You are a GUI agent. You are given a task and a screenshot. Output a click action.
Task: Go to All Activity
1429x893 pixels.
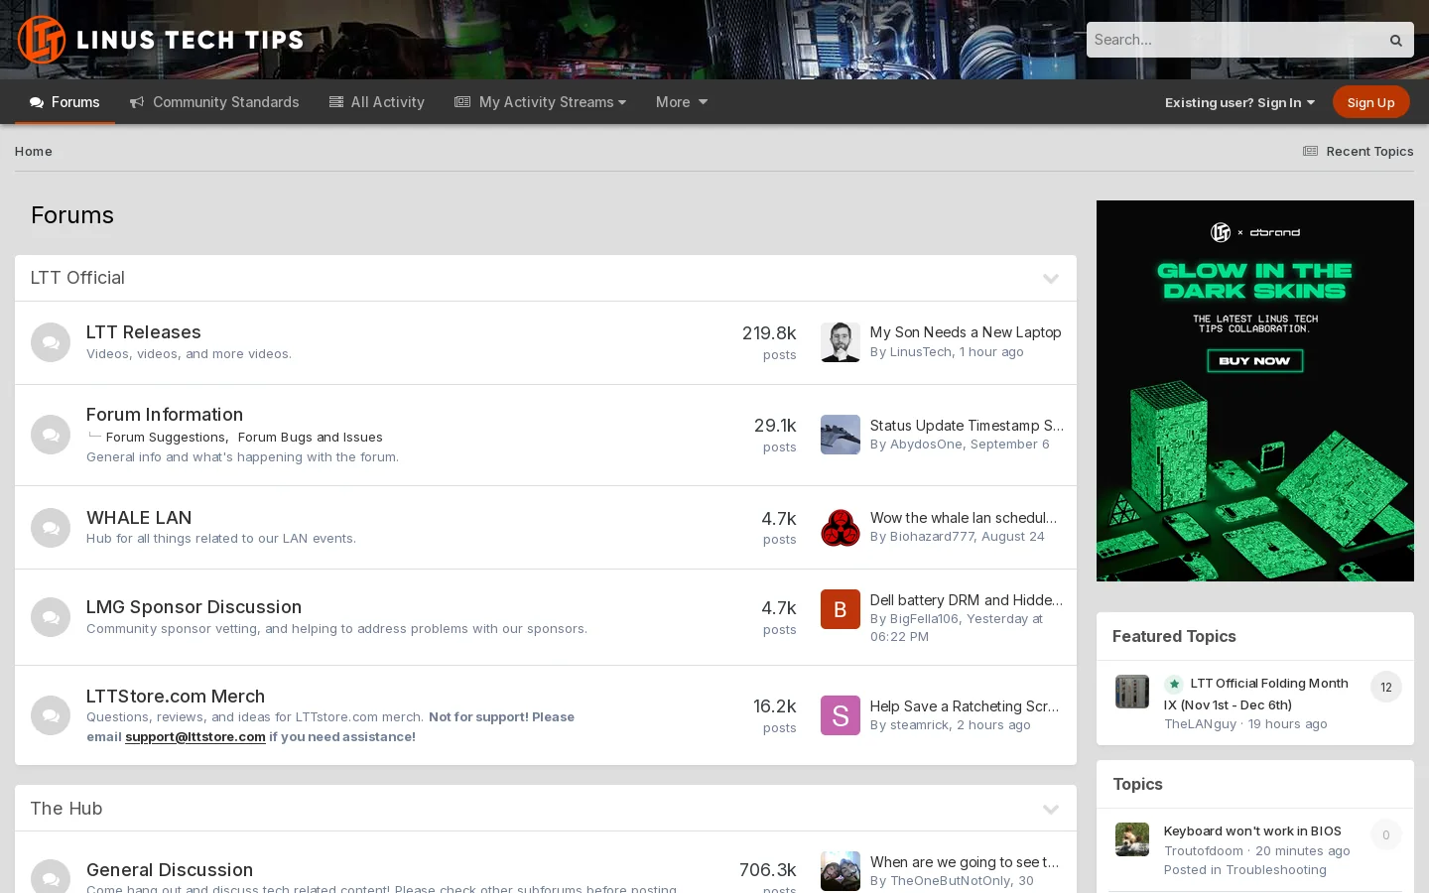[377, 102]
